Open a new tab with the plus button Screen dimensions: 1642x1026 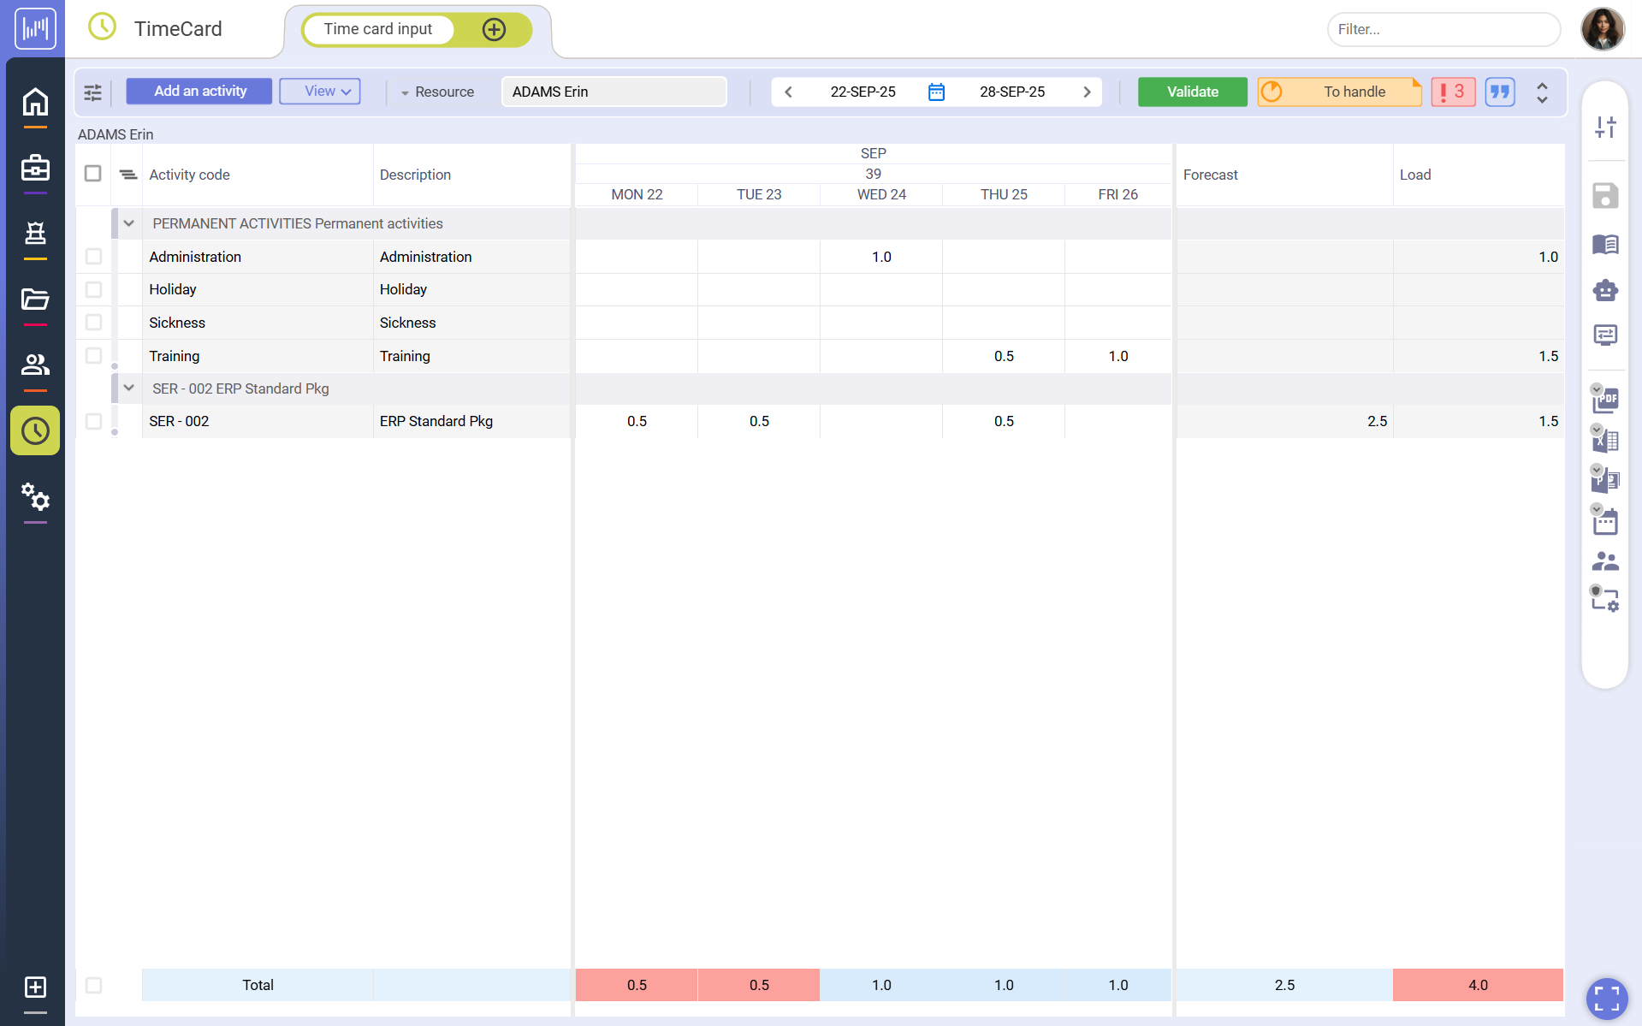[x=494, y=28]
